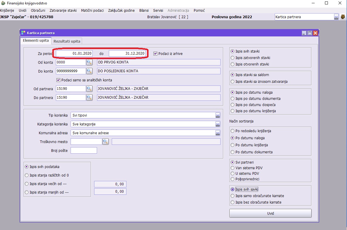The width and height of the screenshot is (347, 230).
Task: Click the Broj pošte input field
Action: [x=84, y=151]
